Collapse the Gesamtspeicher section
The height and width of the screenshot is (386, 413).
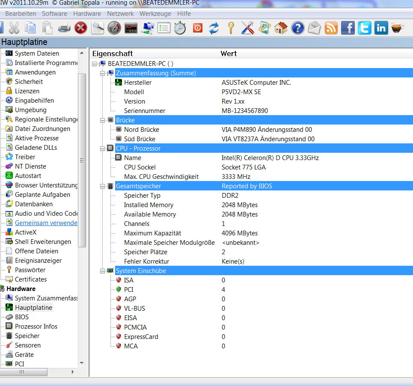102,186
